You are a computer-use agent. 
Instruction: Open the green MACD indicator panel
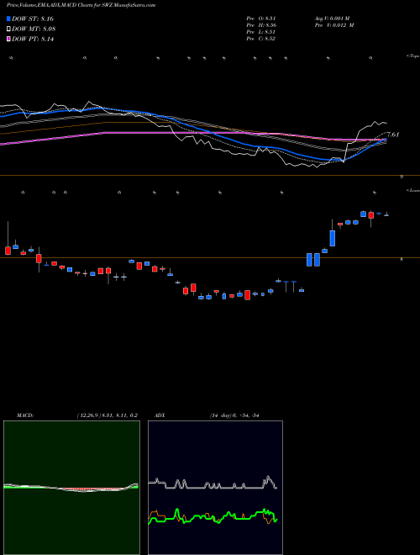(x=71, y=488)
